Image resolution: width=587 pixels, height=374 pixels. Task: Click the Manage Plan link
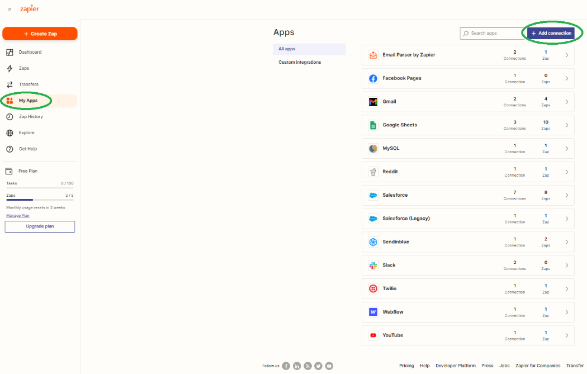(17, 216)
